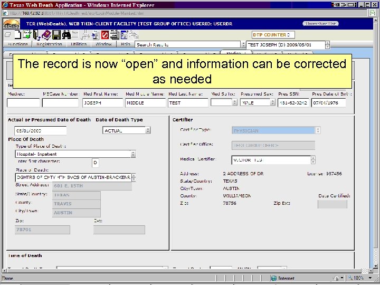Click the red cancel circle icon

tap(104, 35)
